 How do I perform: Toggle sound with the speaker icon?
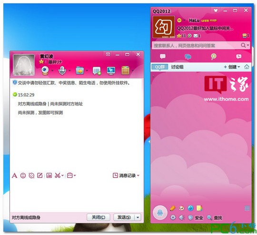(182, 217)
